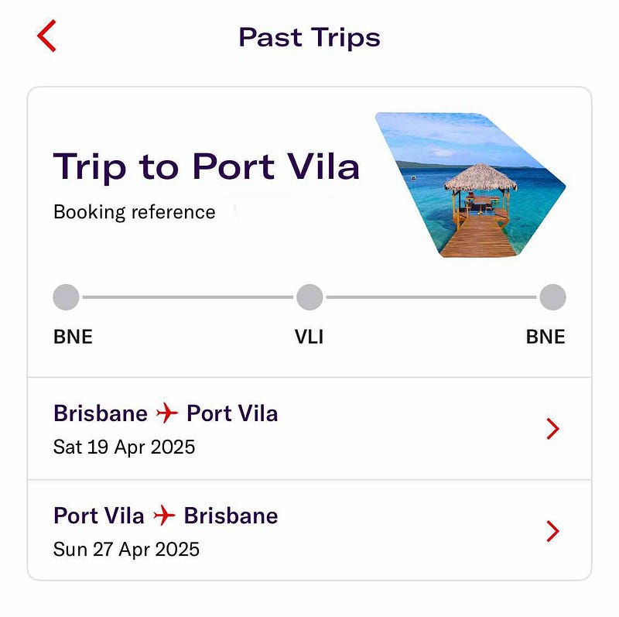
Task: Click the VLI airport code label
Action: coord(309,336)
